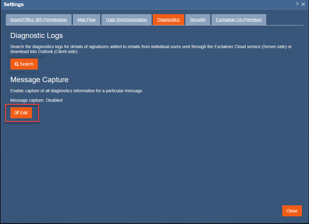Open the Security tab

[x=198, y=20]
